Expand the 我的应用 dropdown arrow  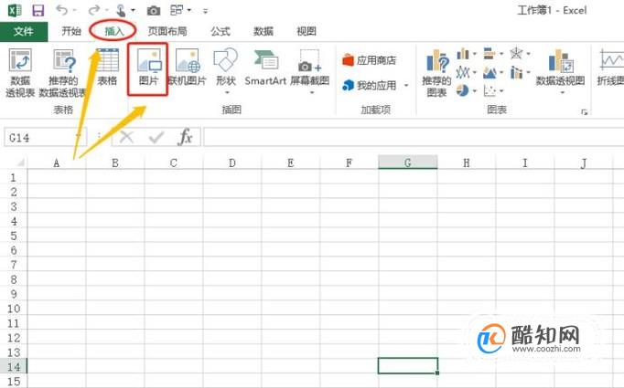click(x=406, y=85)
